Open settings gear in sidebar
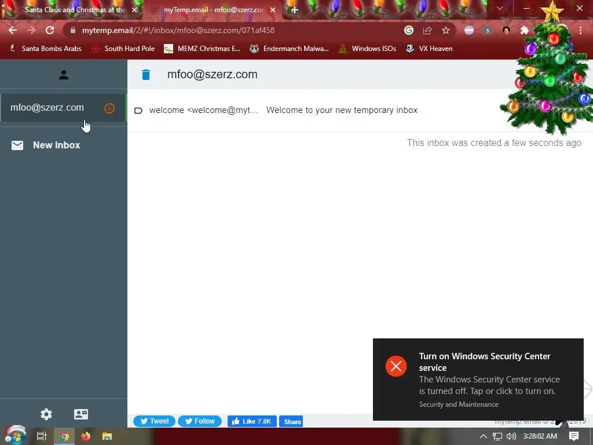The height and width of the screenshot is (445, 593). coord(46,414)
